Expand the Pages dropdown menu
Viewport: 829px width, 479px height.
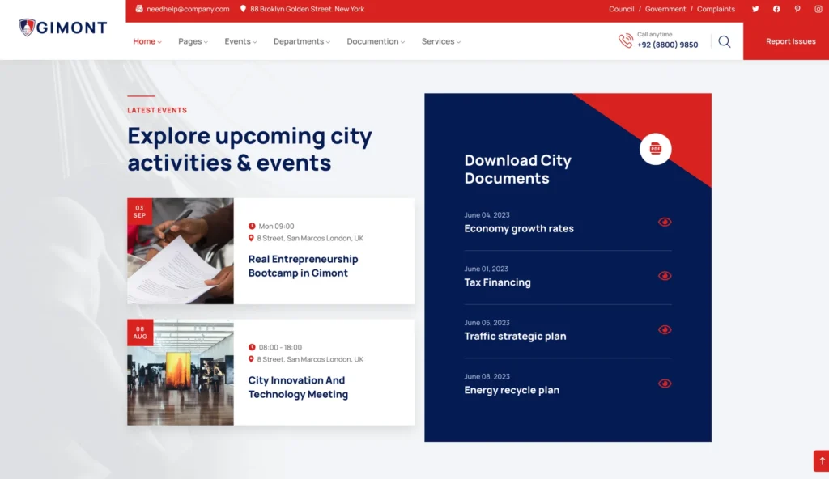click(x=193, y=41)
